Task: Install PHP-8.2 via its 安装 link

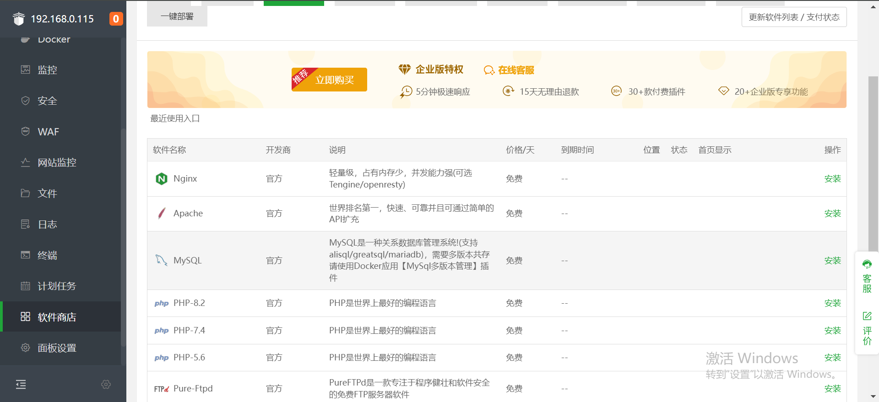Action: (832, 303)
